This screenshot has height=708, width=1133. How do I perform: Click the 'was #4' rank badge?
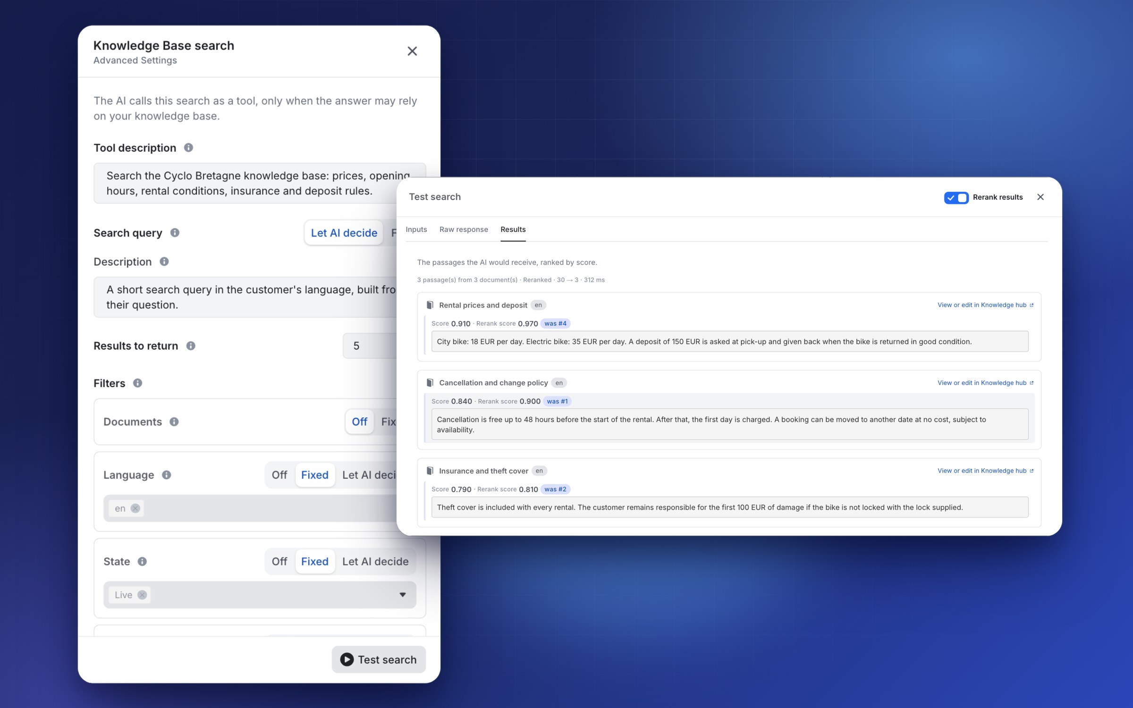[555, 323]
